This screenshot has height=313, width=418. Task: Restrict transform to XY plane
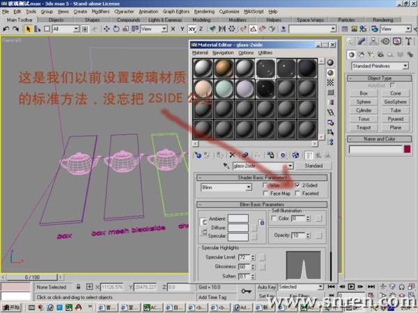(x=192, y=29)
